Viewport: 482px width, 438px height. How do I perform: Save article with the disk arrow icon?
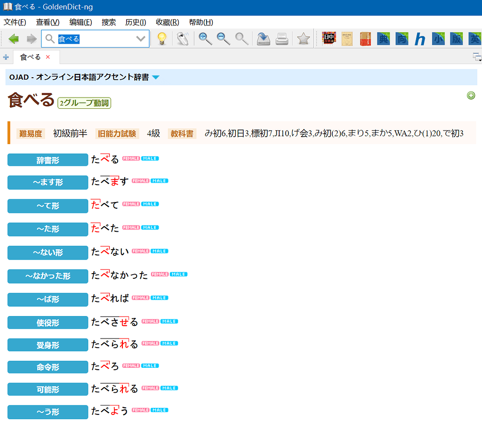(264, 39)
